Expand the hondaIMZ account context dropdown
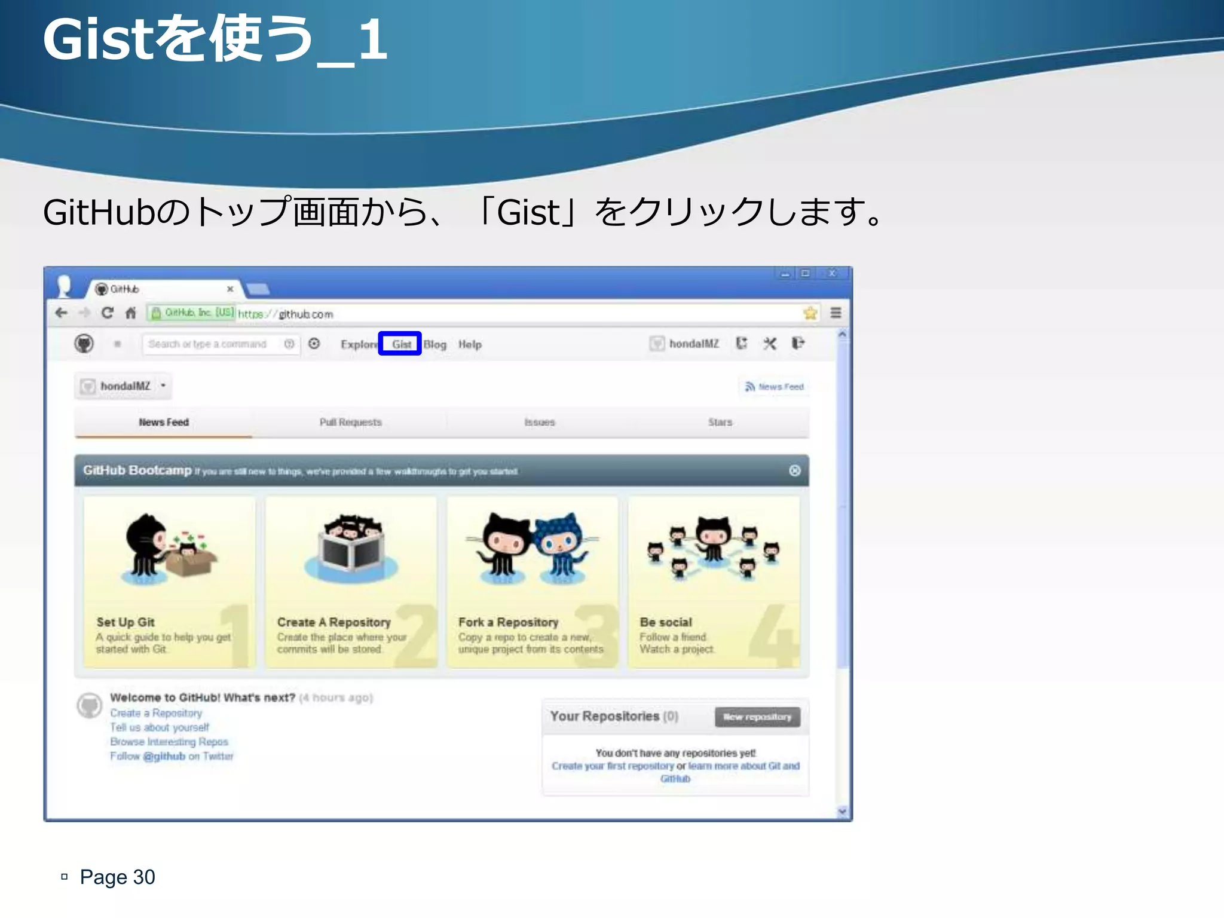Screen dimensions: 1224x918 (123, 386)
